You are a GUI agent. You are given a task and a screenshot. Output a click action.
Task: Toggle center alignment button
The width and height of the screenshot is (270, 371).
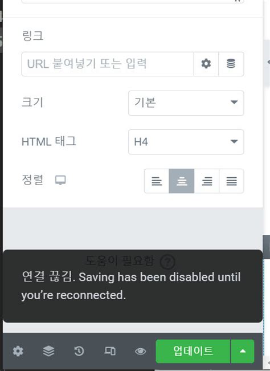[182, 181]
